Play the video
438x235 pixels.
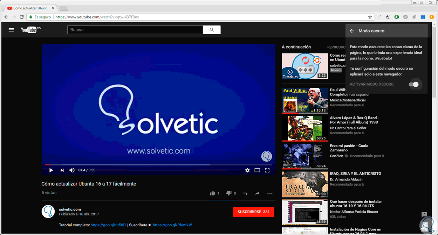coord(51,170)
